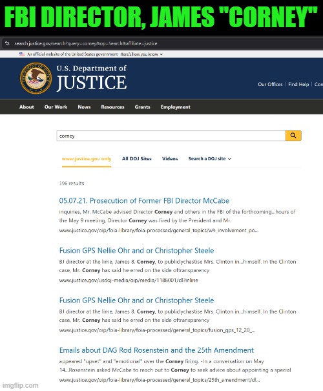Screen dimensions: 323x391
Task: Open the "Search a DOJ site" dropdown
Action: [x=209, y=158]
